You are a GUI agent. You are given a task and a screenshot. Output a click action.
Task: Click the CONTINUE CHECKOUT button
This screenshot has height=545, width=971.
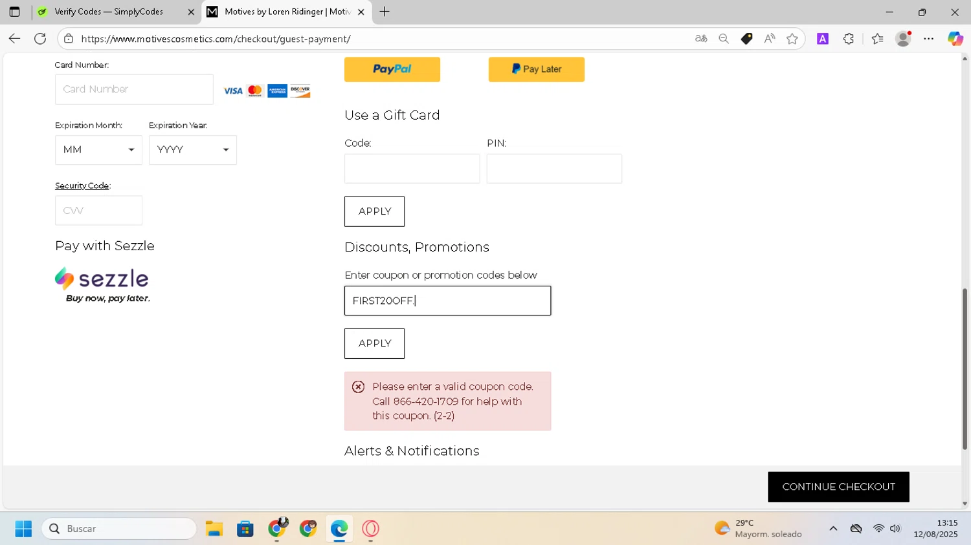[838, 487]
